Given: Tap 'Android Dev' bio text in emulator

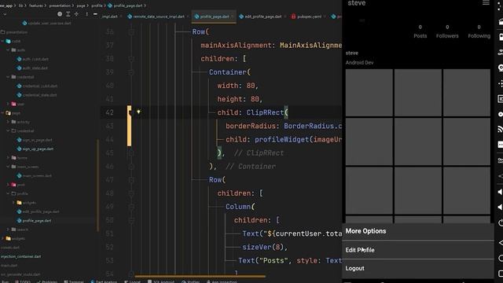Looking at the screenshot, I should (360, 63).
